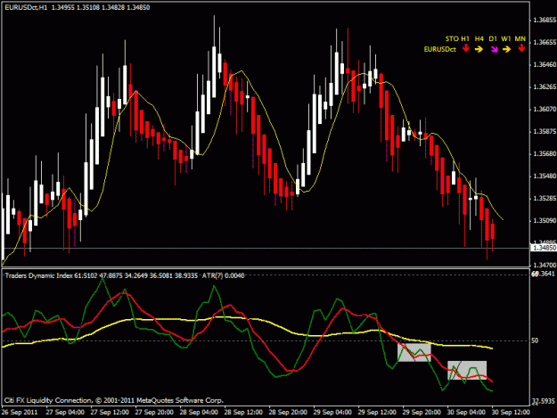Click the 28 Sep 12:00 time label
557x418 pixels.
pyautogui.click(x=243, y=413)
